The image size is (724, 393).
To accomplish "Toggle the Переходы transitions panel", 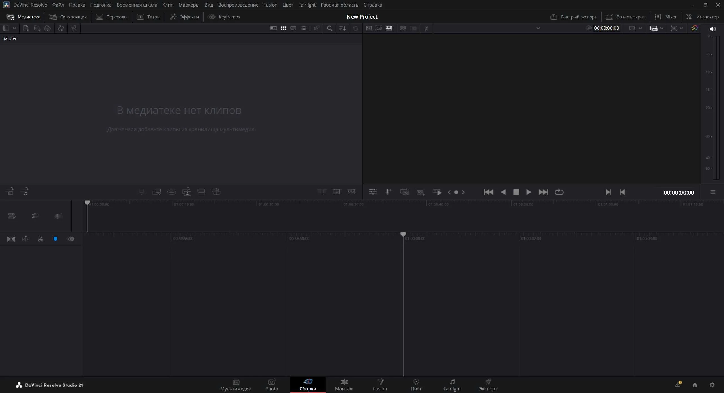I will (111, 17).
